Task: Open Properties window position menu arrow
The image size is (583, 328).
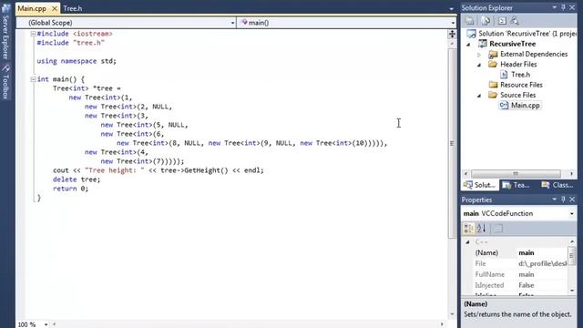Action: pos(555,200)
